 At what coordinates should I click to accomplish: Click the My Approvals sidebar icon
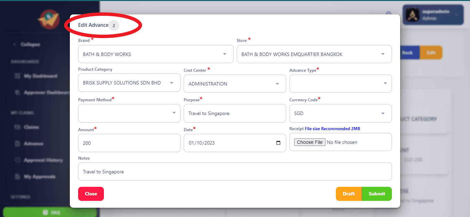tap(18, 176)
